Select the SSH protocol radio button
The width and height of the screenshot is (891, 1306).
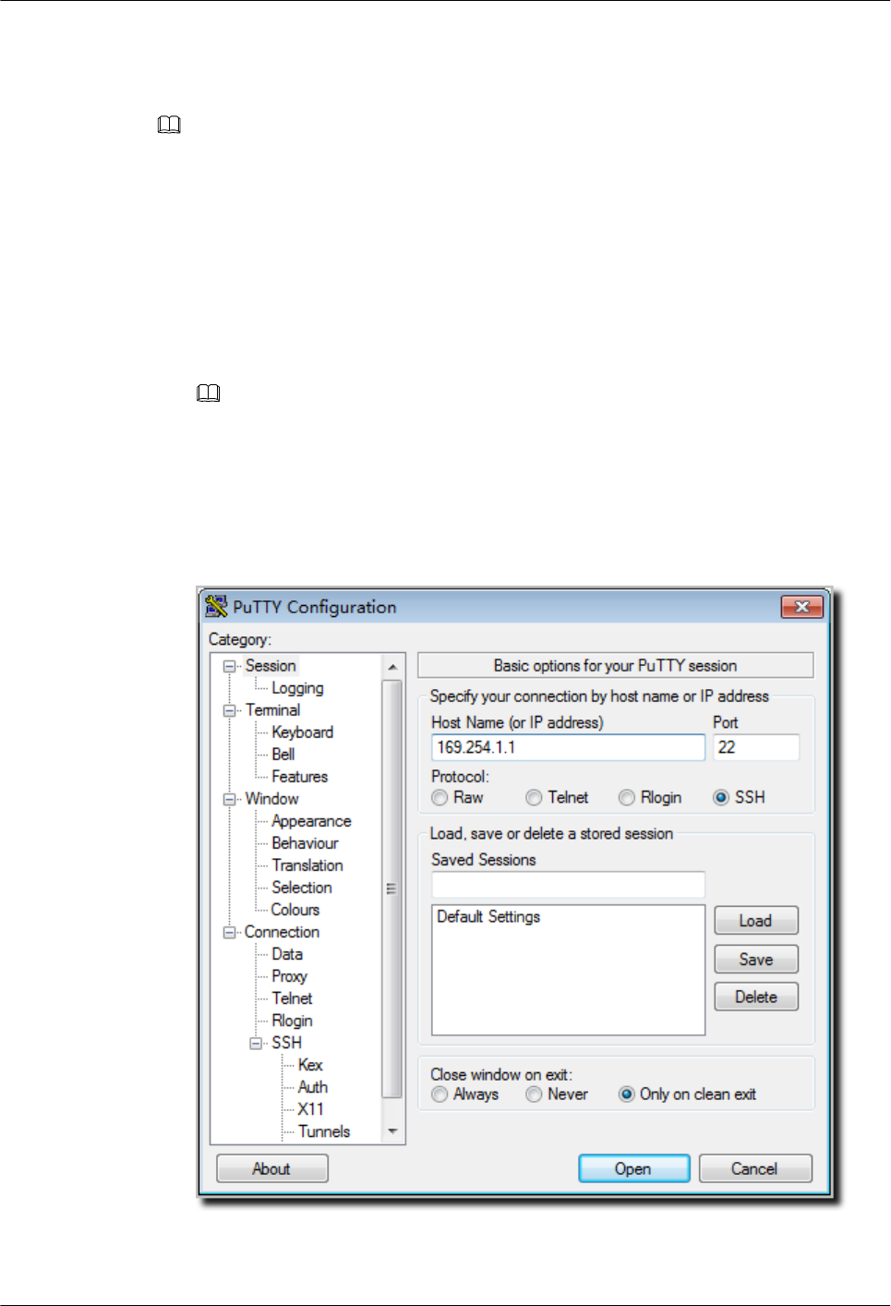click(721, 797)
